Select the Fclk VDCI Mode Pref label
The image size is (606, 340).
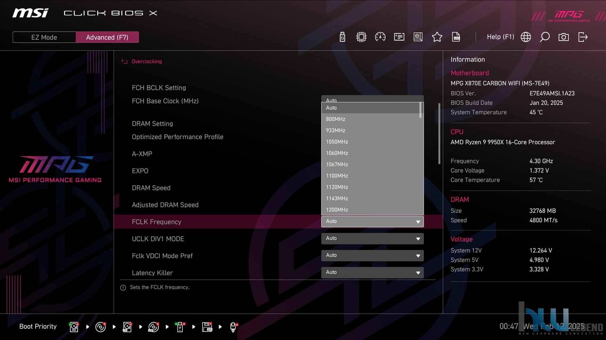click(x=162, y=256)
